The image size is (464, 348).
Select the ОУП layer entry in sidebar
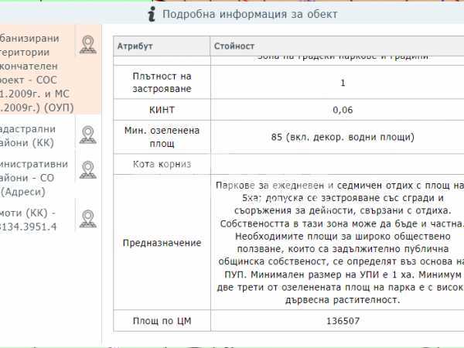(36, 73)
